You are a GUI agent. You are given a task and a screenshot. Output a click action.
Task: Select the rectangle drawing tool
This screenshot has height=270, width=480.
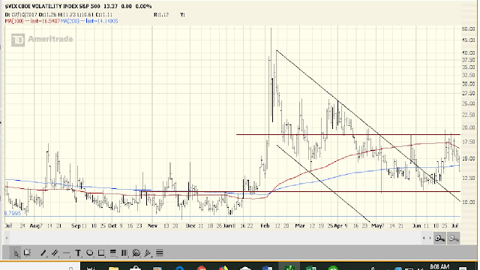click(x=101, y=253)
